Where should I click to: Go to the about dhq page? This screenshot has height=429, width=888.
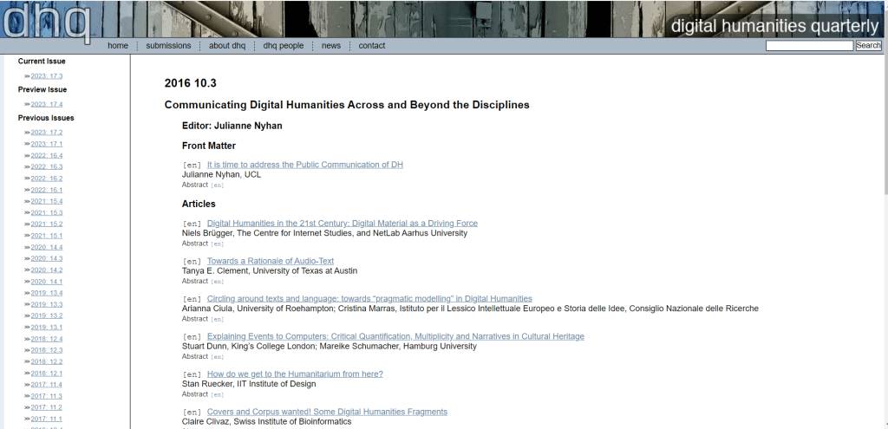[227, 46]
